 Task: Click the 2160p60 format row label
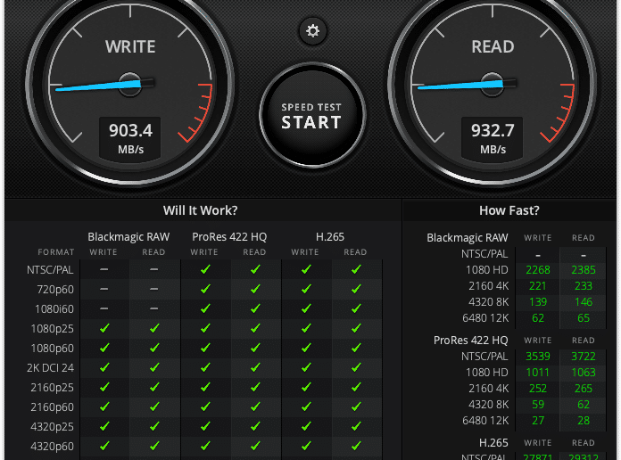pos(53,407)
